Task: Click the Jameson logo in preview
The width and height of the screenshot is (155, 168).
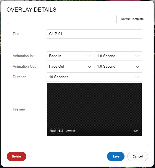Action: [x=70, y=131]
